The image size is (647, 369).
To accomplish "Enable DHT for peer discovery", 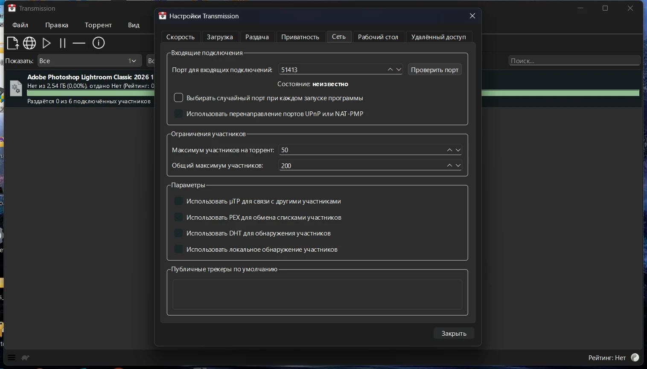I will pyautogui.click(x=178, y=233).
